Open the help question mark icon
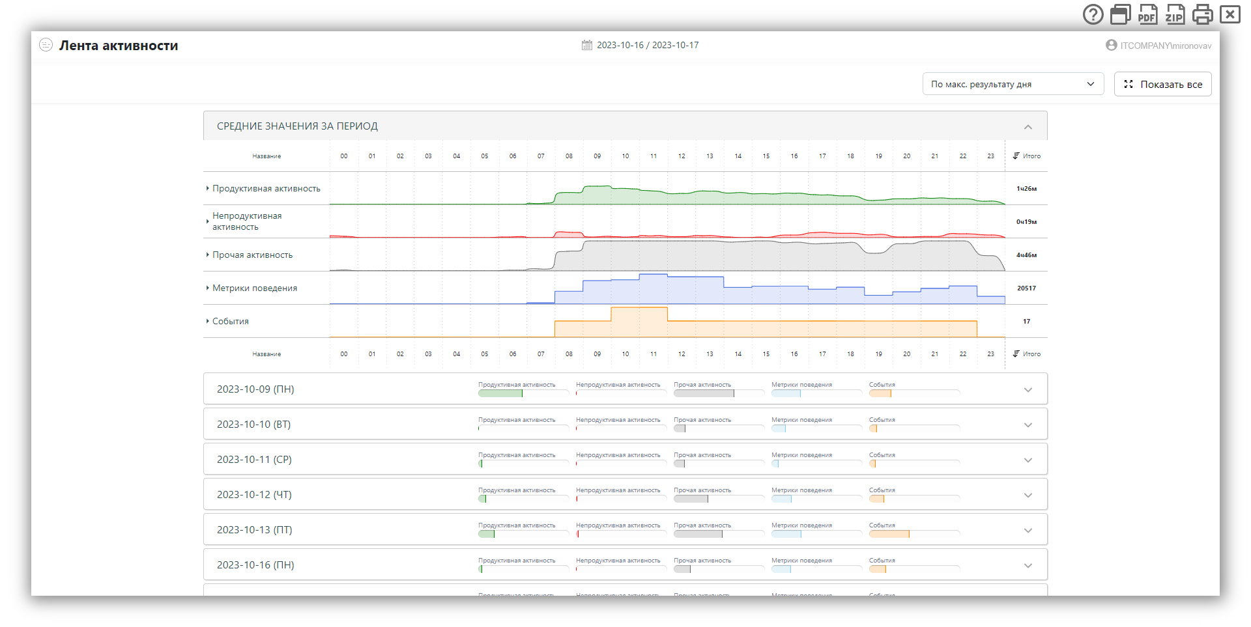 pos(1093,14)
